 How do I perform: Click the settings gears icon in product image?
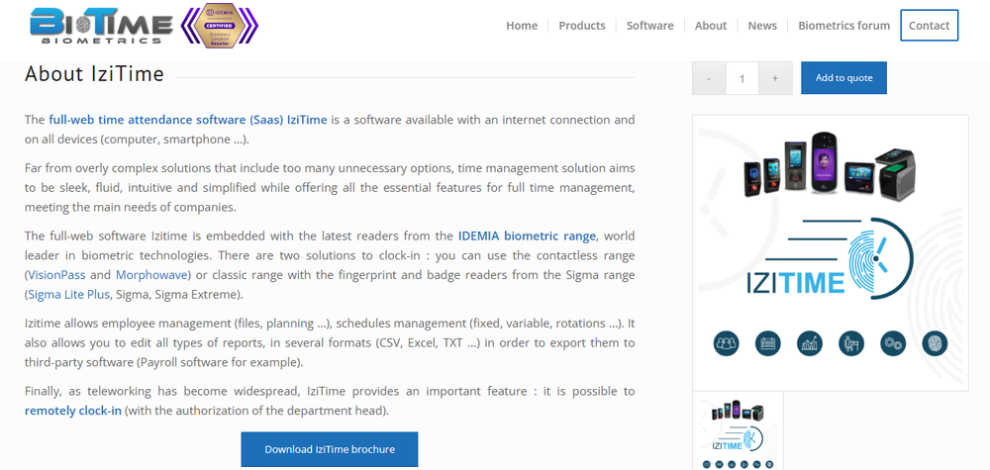click(893, 343)
